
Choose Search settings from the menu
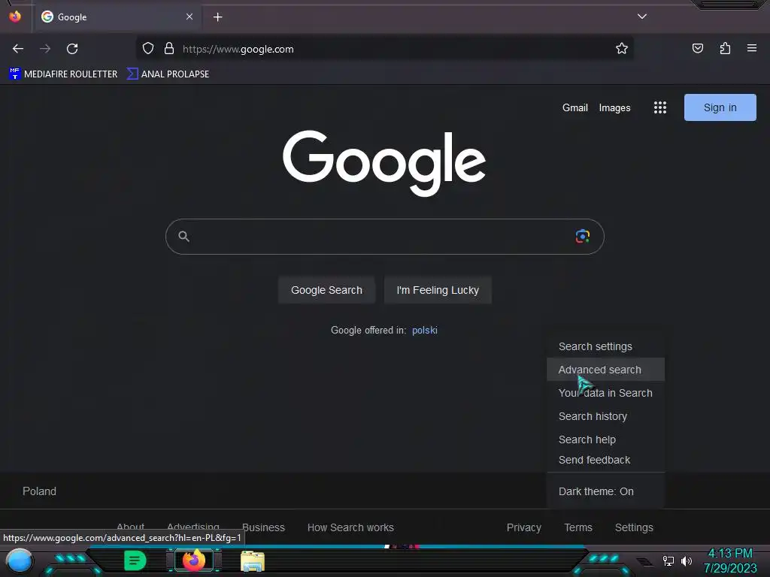(605, 346)
